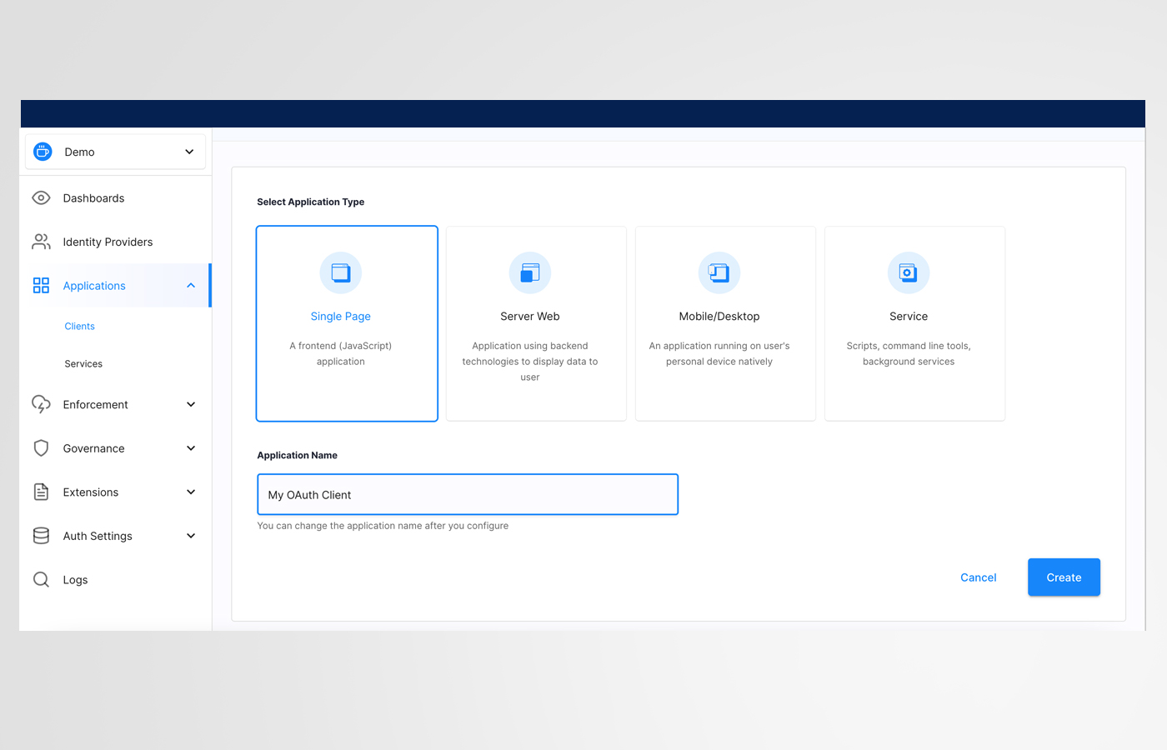Click the Single Page application icon
1167x750 pixels.
[340, 272]
